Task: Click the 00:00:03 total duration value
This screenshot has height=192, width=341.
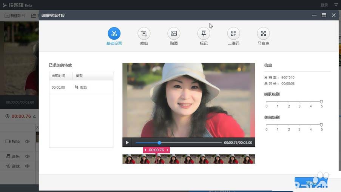Action: (x=288, y=83)
